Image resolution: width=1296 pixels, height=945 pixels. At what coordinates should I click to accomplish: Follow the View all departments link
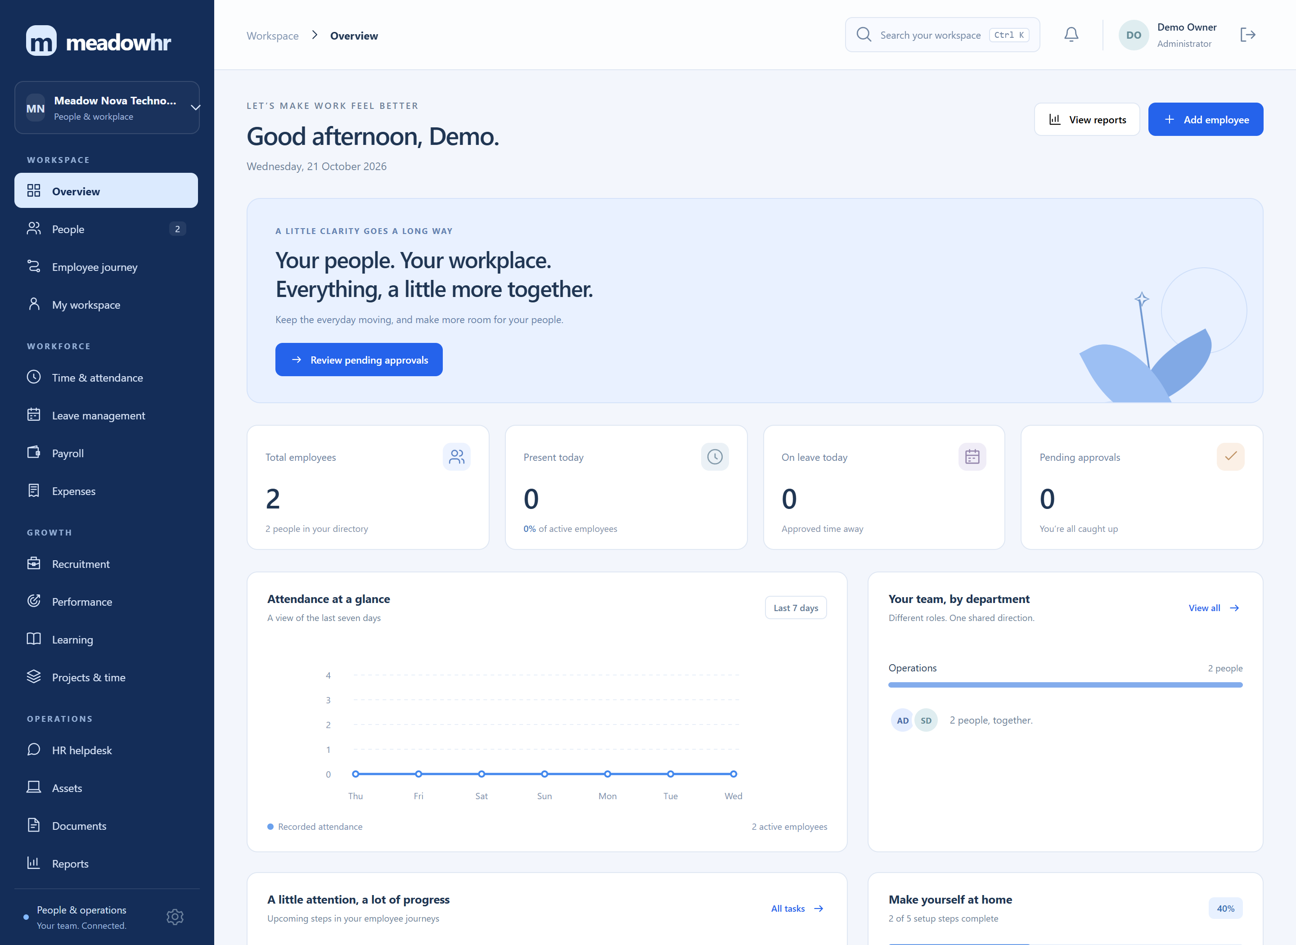pyautogui.click(x=1214, y=607)
